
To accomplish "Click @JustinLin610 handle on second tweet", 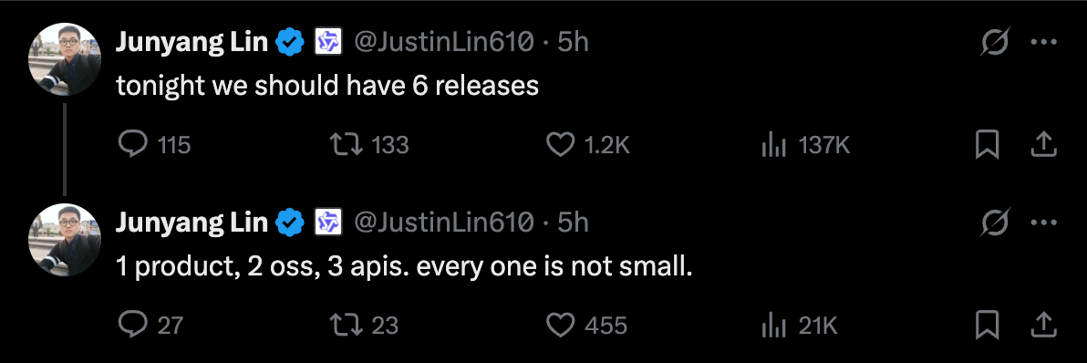I will (444, 223).
